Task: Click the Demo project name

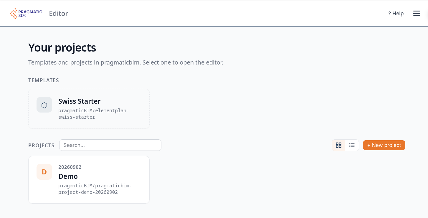Action: [68, 176]
